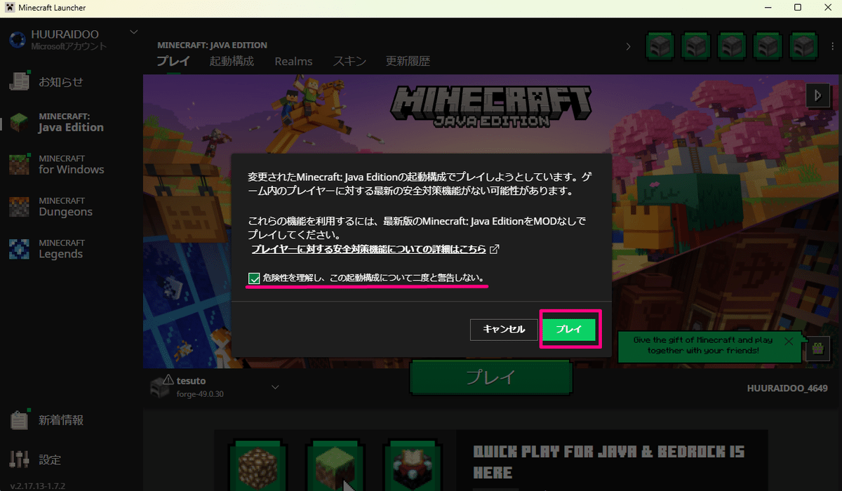Switch to the プレイ tab

tap(173, 61)
